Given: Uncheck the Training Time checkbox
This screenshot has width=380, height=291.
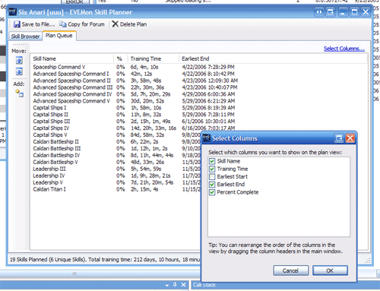Looking at the screenshot, I should pos(212,169).
